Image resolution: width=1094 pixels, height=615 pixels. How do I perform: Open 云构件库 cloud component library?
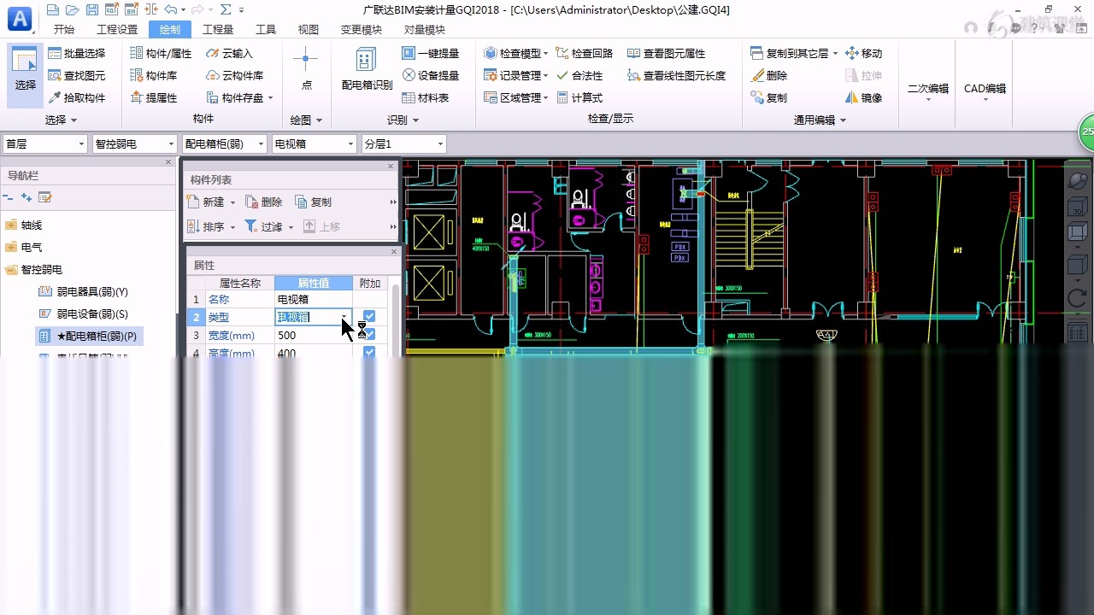tap(234, 75)
